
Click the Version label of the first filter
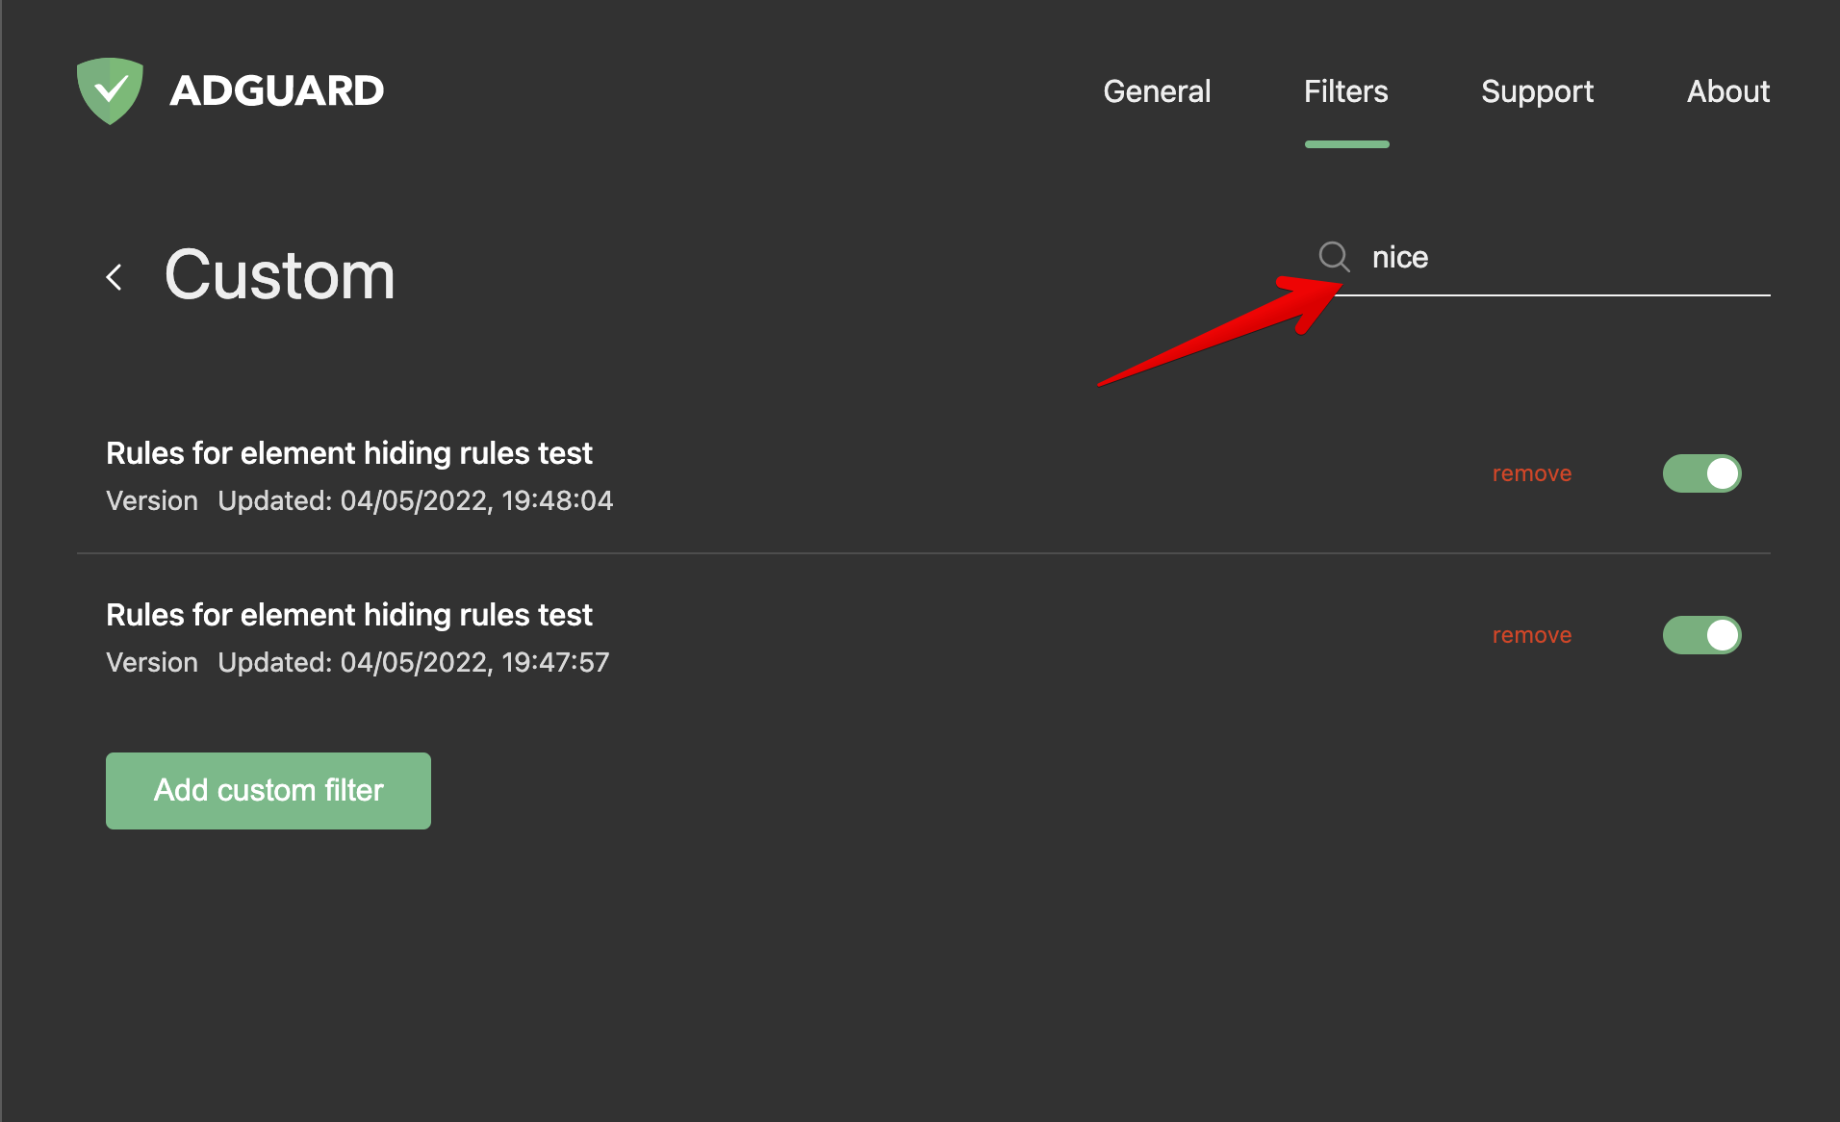[x=152, y=501]
